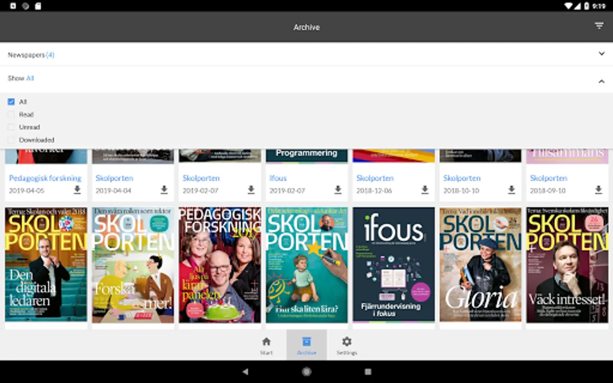Open Pedagogisk forskning title link
This screenshot has width=613, height=383.
(45, 178)
